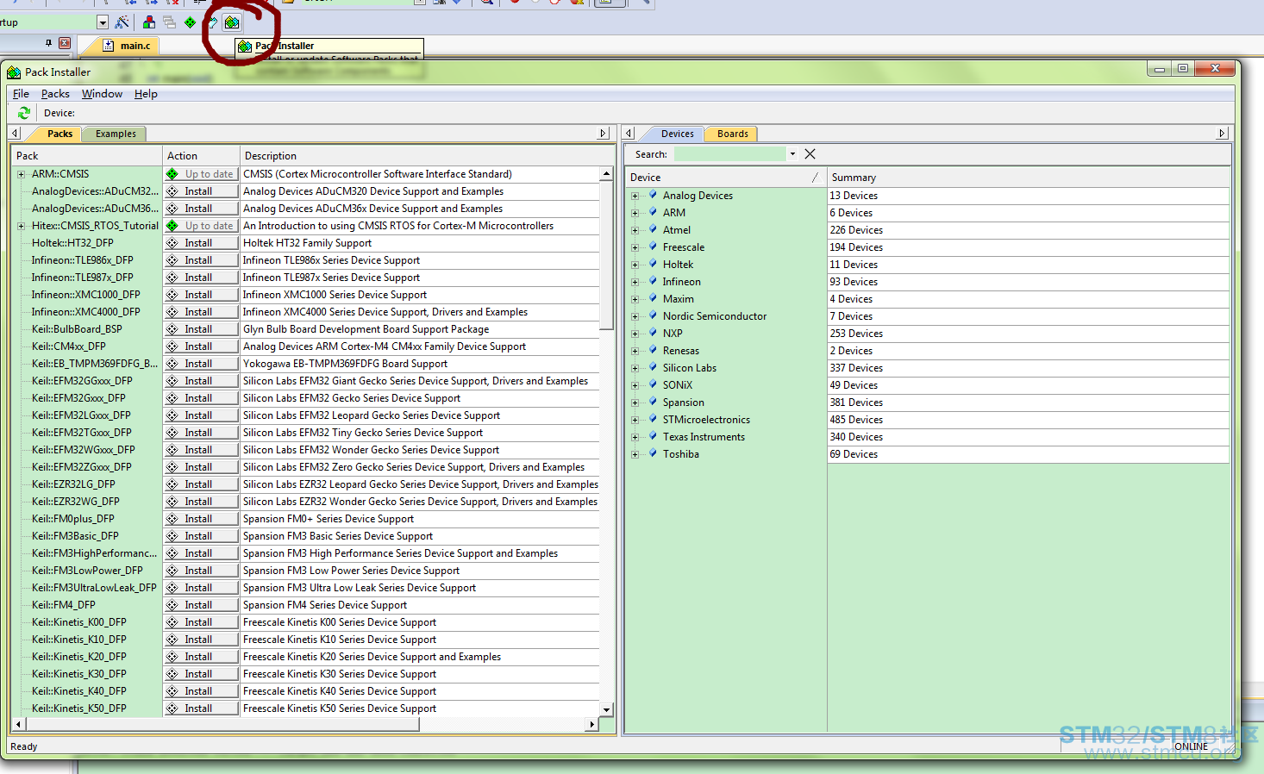1264x774 pixels.
Task: Click the left tab-scroll arrow beside Packs tab
Action: pyautogui.click(x=16, y=134)
